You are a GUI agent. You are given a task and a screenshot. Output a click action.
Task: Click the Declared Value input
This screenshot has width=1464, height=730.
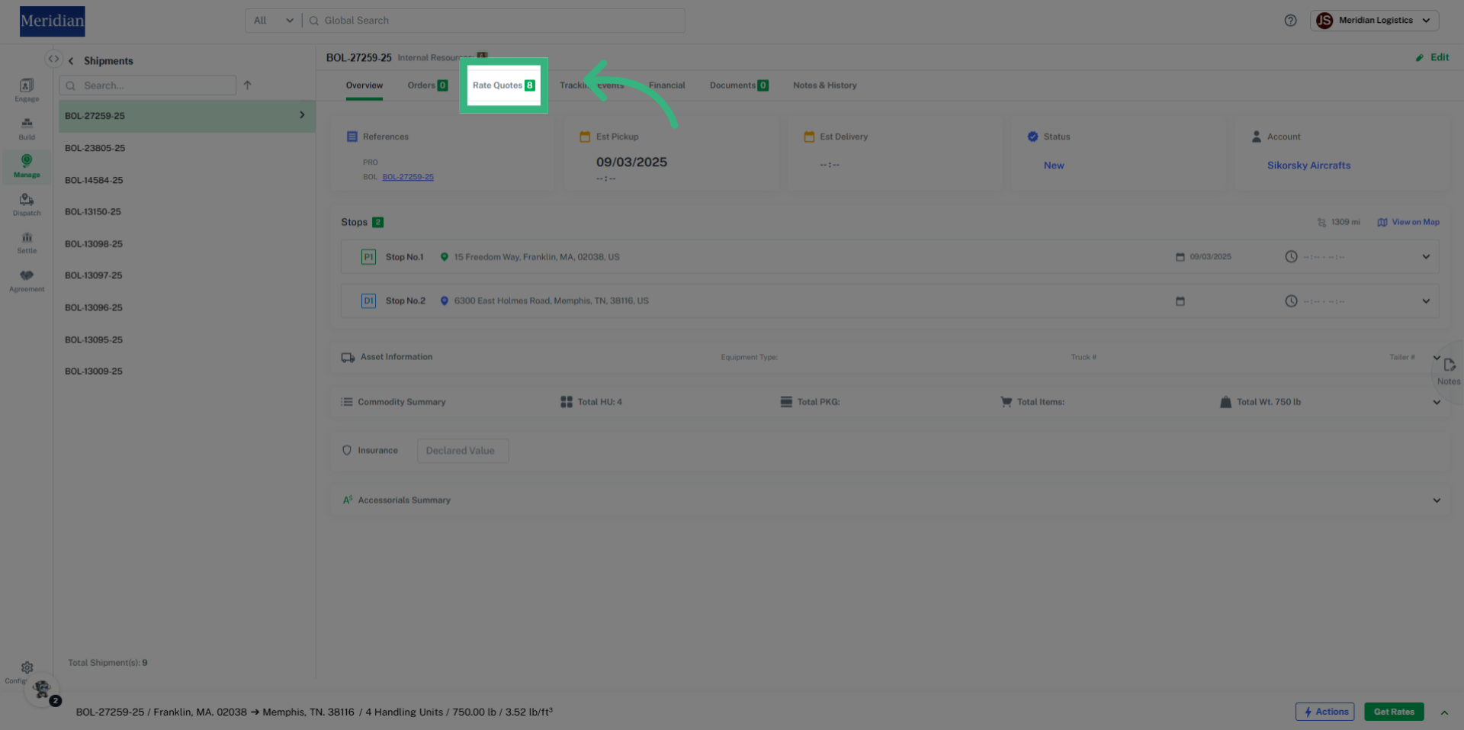pyautogui.click(x=463, y=451)
